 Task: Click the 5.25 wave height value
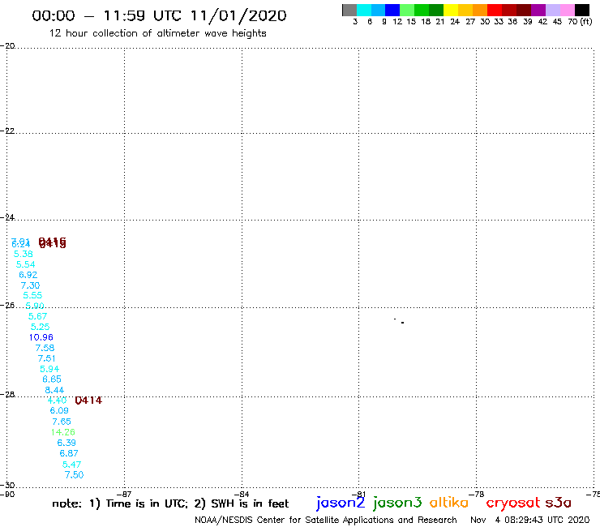(41, 327)
